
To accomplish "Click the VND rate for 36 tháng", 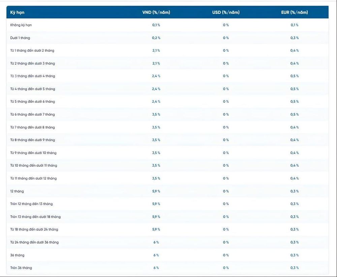I will (x=156, y=255).
